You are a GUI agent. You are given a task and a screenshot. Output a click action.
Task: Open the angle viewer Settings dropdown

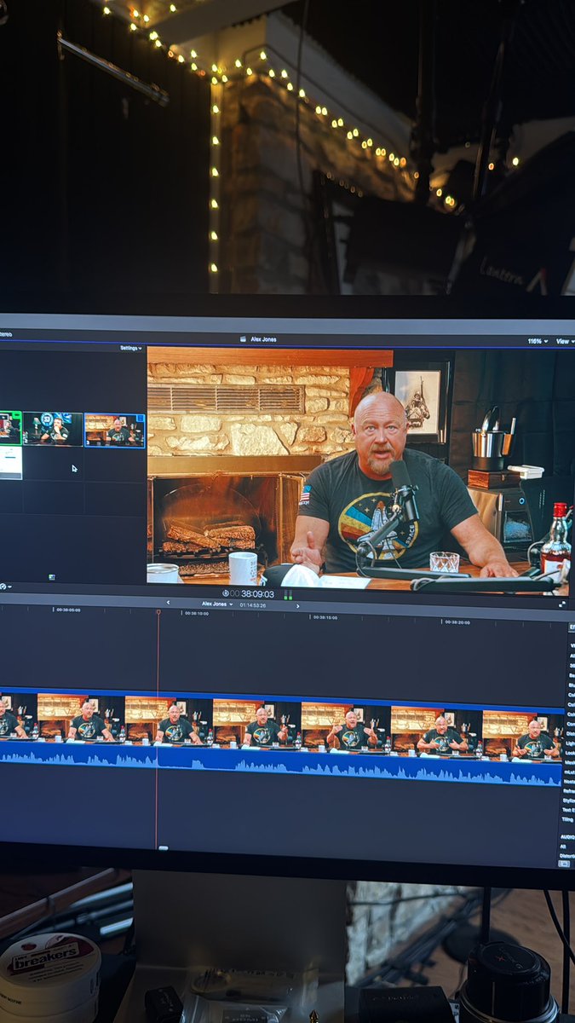pyautogui.click(x=130, y=348)
